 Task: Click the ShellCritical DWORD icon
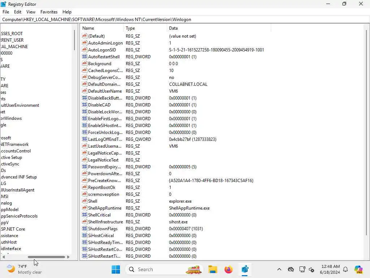85,215
